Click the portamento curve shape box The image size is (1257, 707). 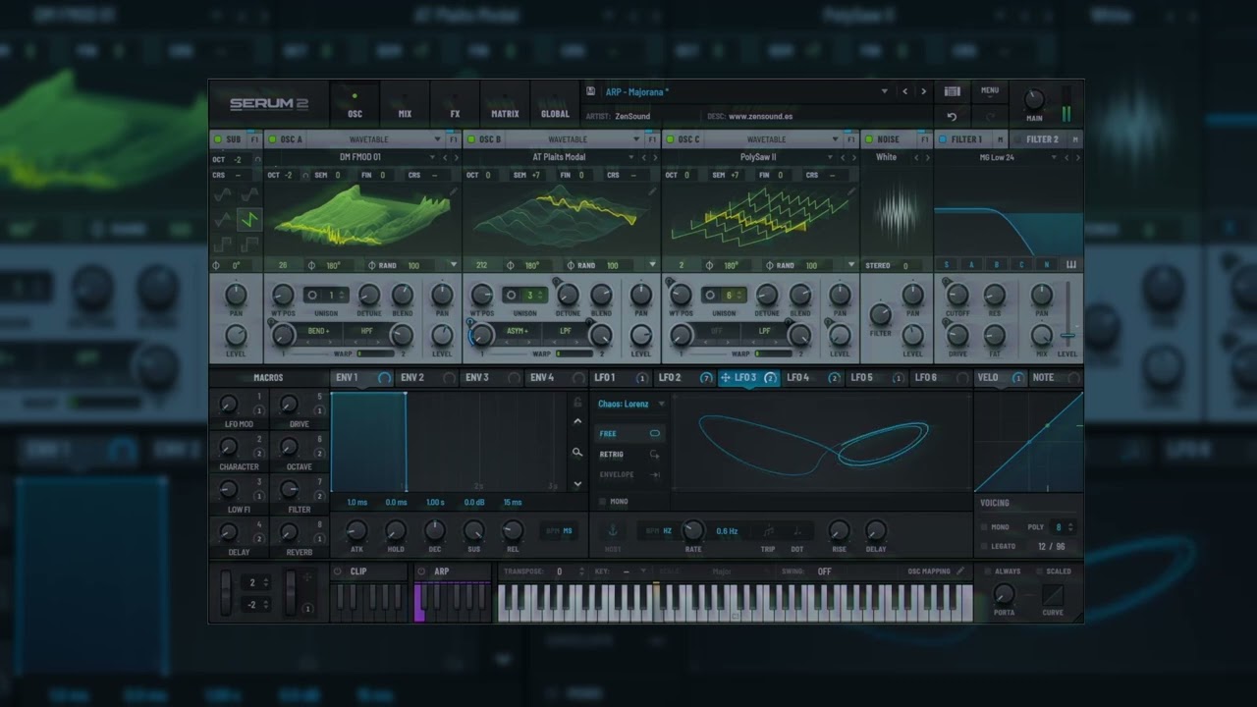pyautogui.click(x=1053, y=594)
